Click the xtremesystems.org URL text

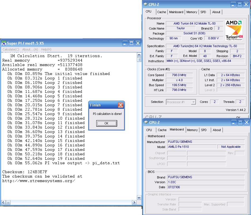[x=38, y=181]
